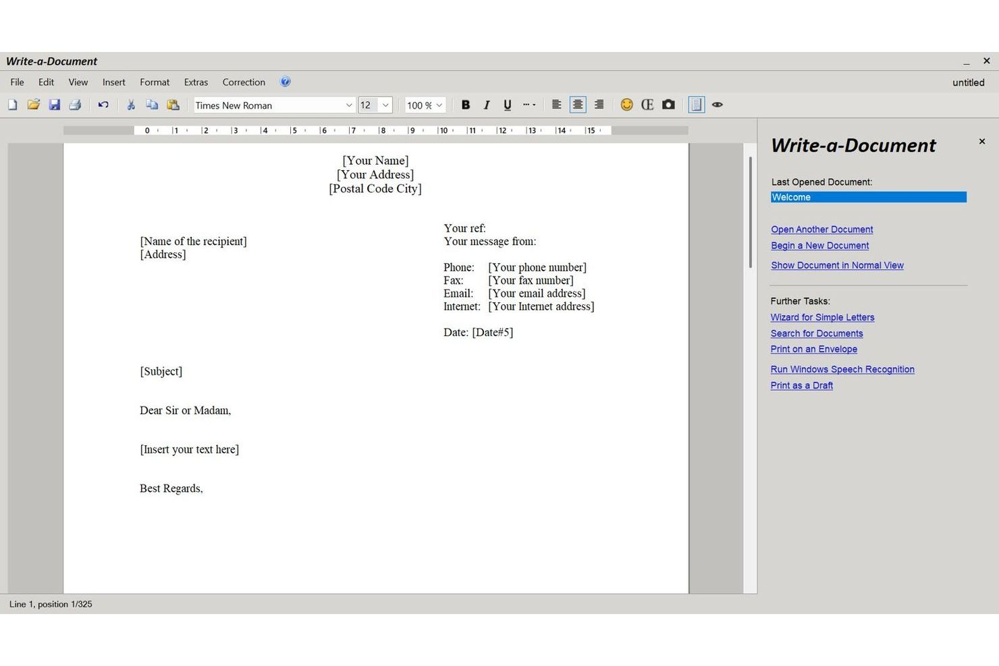Save the document with floppy disk icon

click(x=55, y=105)
